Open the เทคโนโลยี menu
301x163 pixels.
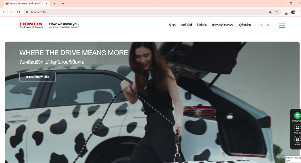pyautogui.click(x=186, y=25)
